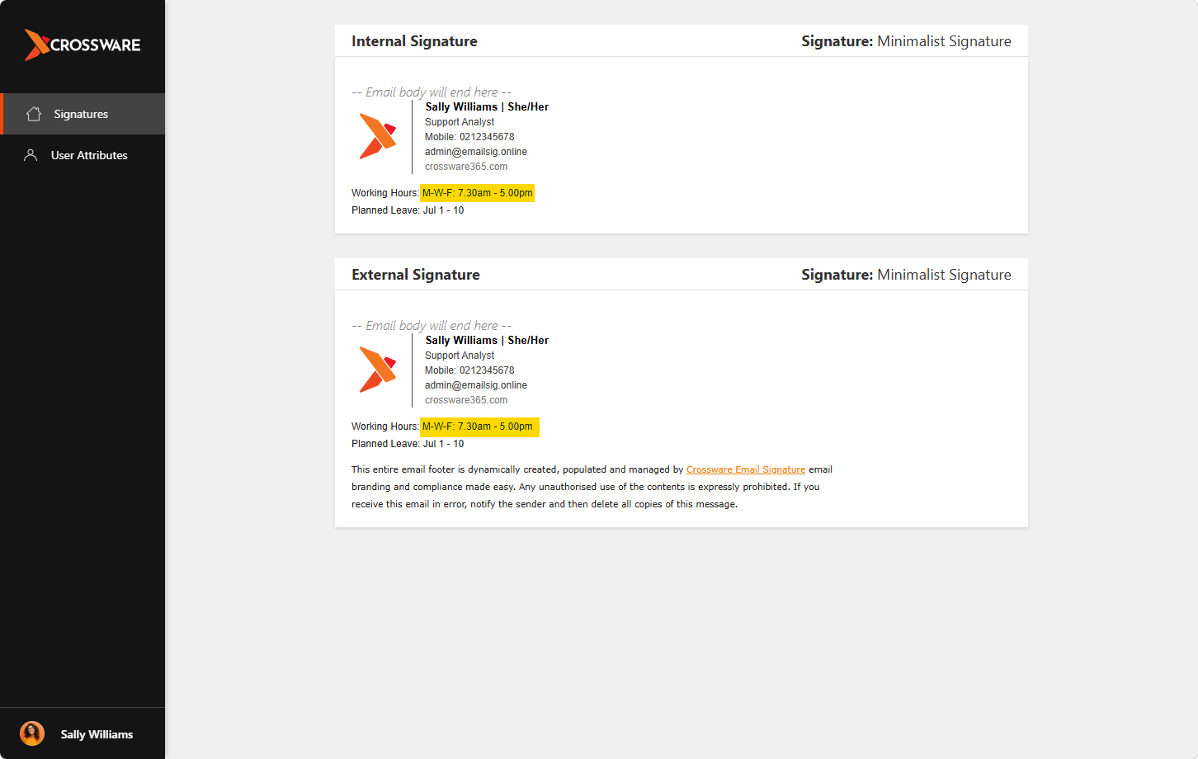
Task: Click the logo in Internal Signature preview
Action: tap(378, 136)
